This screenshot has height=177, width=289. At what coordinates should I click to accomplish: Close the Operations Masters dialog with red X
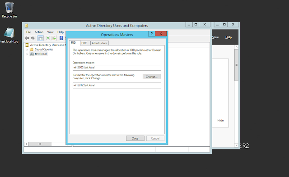[x=161, y=33]
